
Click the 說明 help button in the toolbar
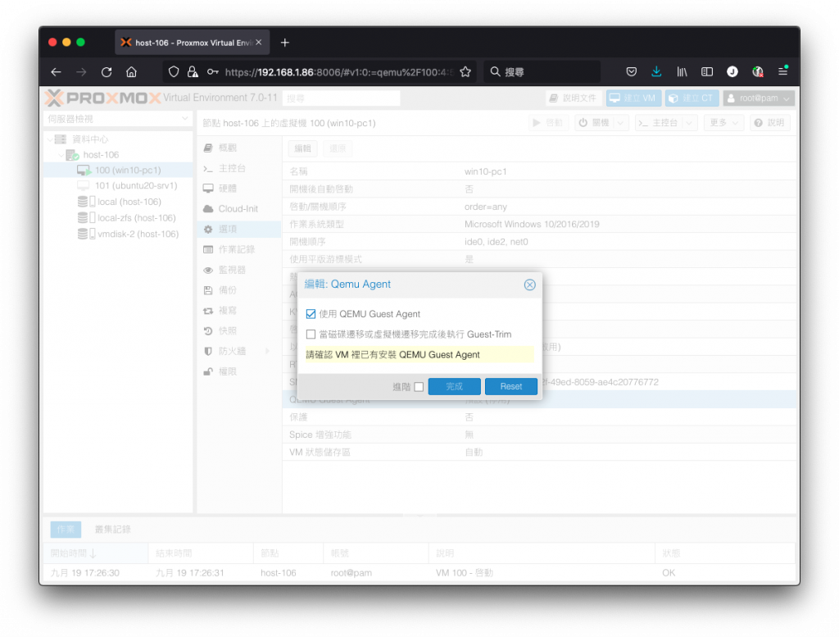[x=770, y=123]
